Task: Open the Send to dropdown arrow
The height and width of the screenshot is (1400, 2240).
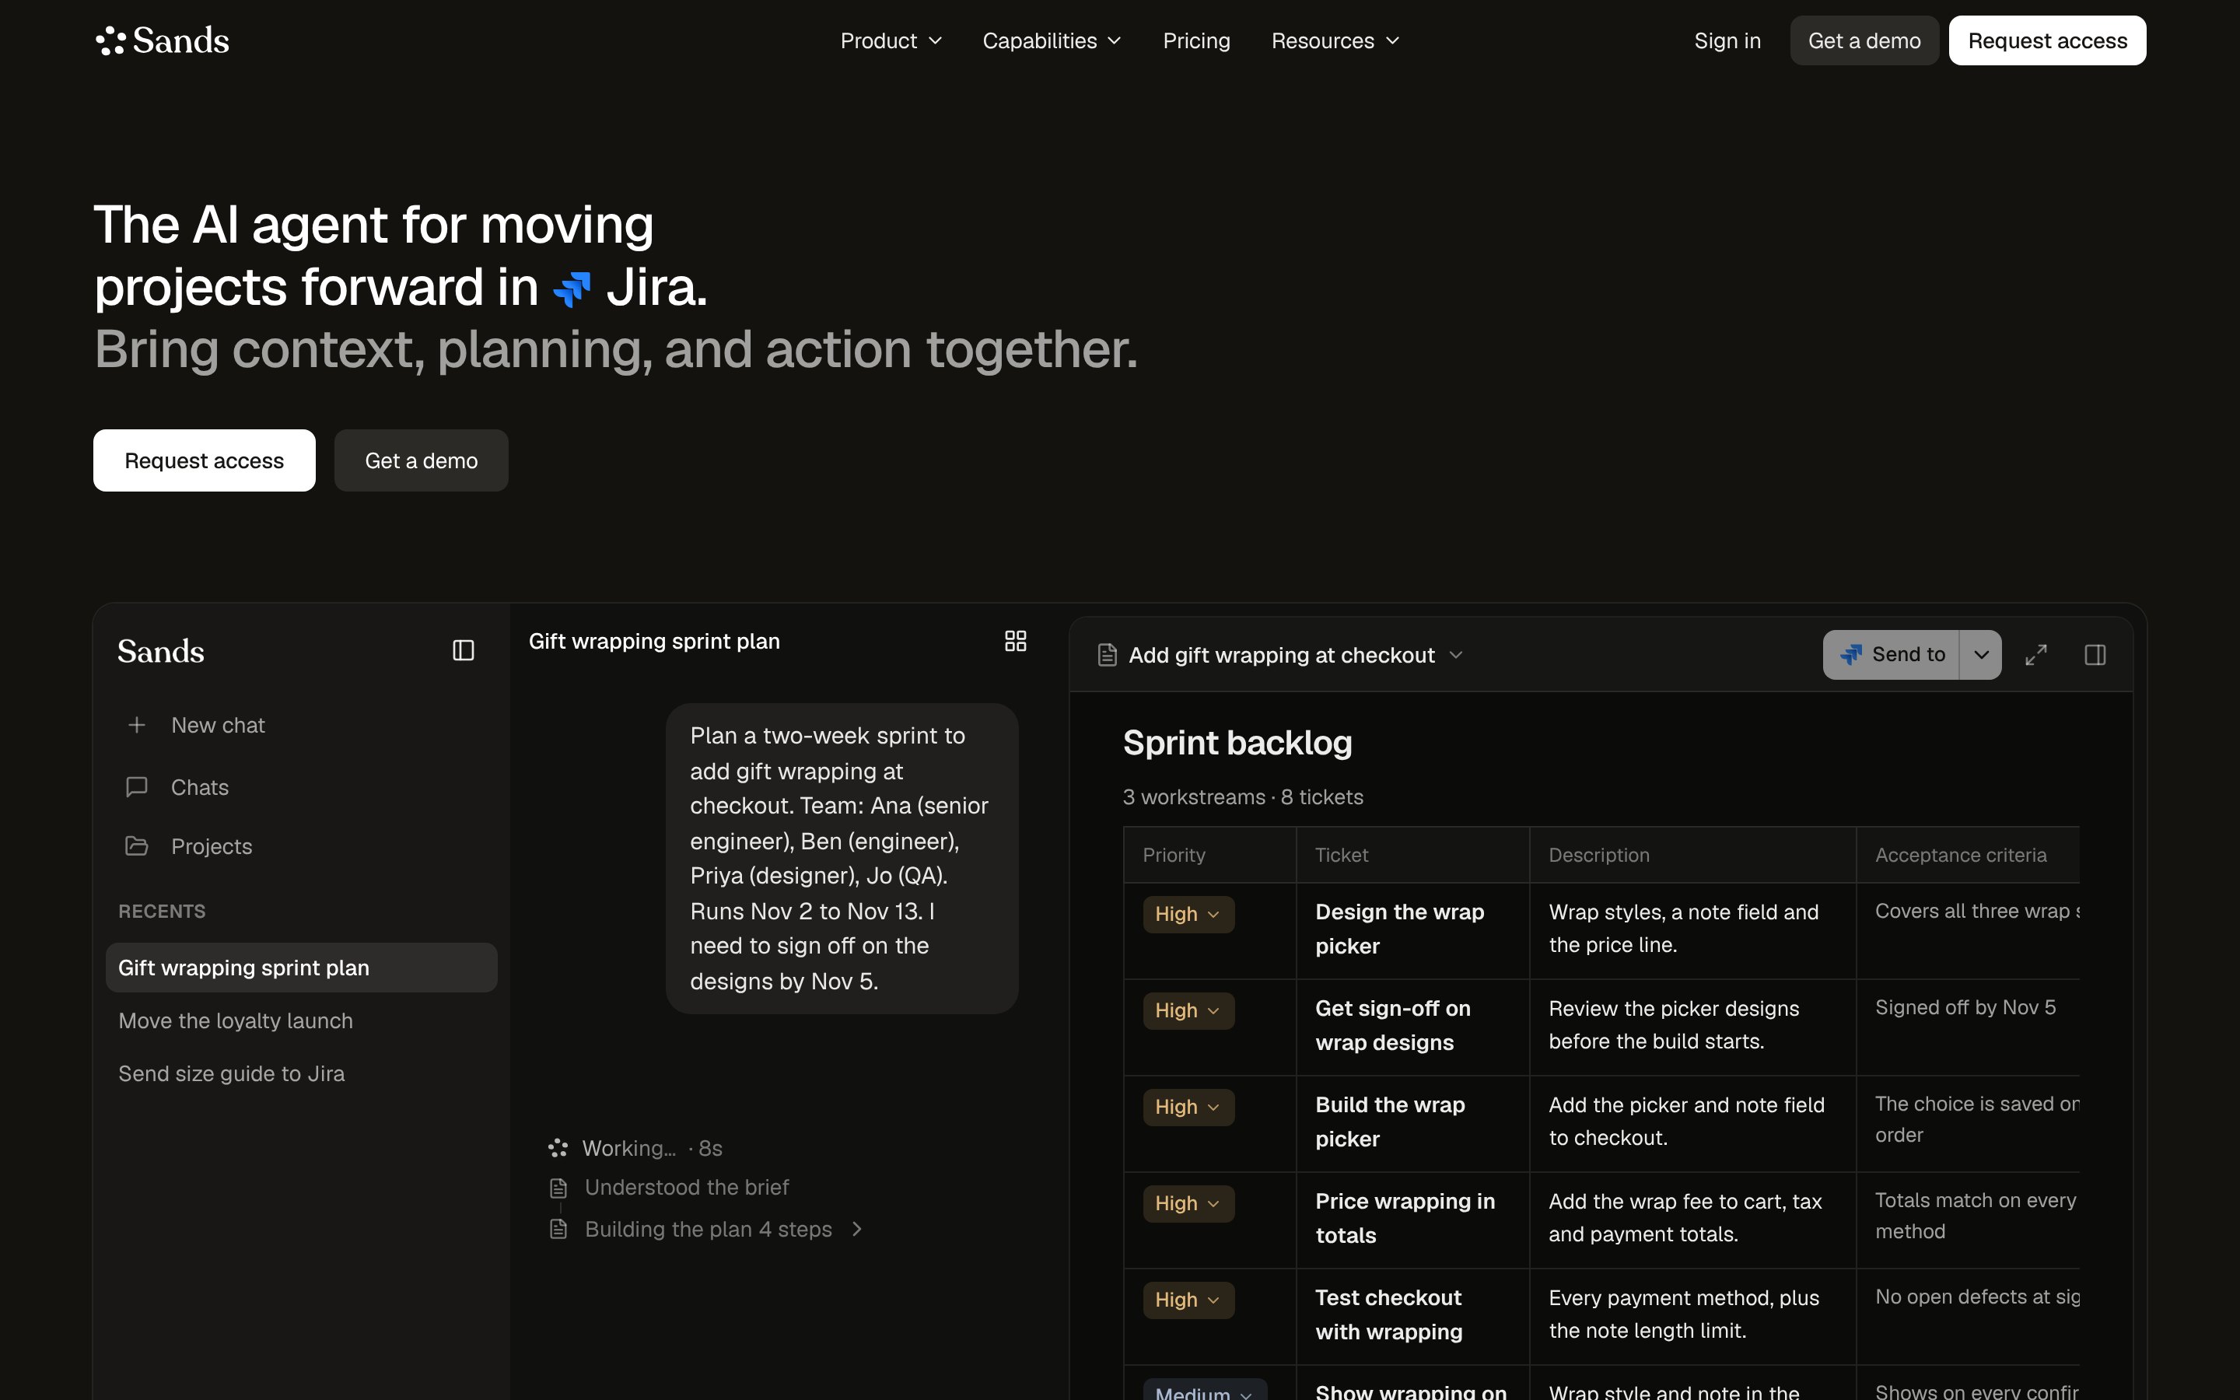Action: point(1981,655)
